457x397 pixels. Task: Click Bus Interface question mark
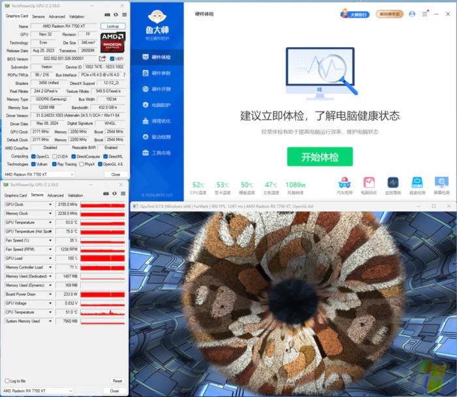tap(124, 75)
